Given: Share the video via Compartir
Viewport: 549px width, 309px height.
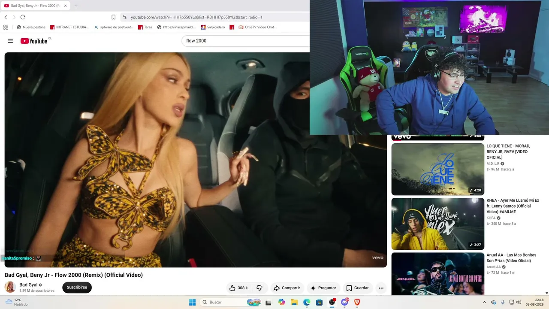Looking at the screenshot, I should (287, 288).
